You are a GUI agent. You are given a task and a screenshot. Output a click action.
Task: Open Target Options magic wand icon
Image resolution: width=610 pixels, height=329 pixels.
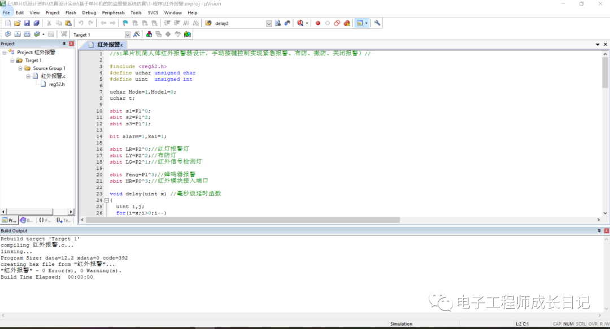[x=137, y=34]
